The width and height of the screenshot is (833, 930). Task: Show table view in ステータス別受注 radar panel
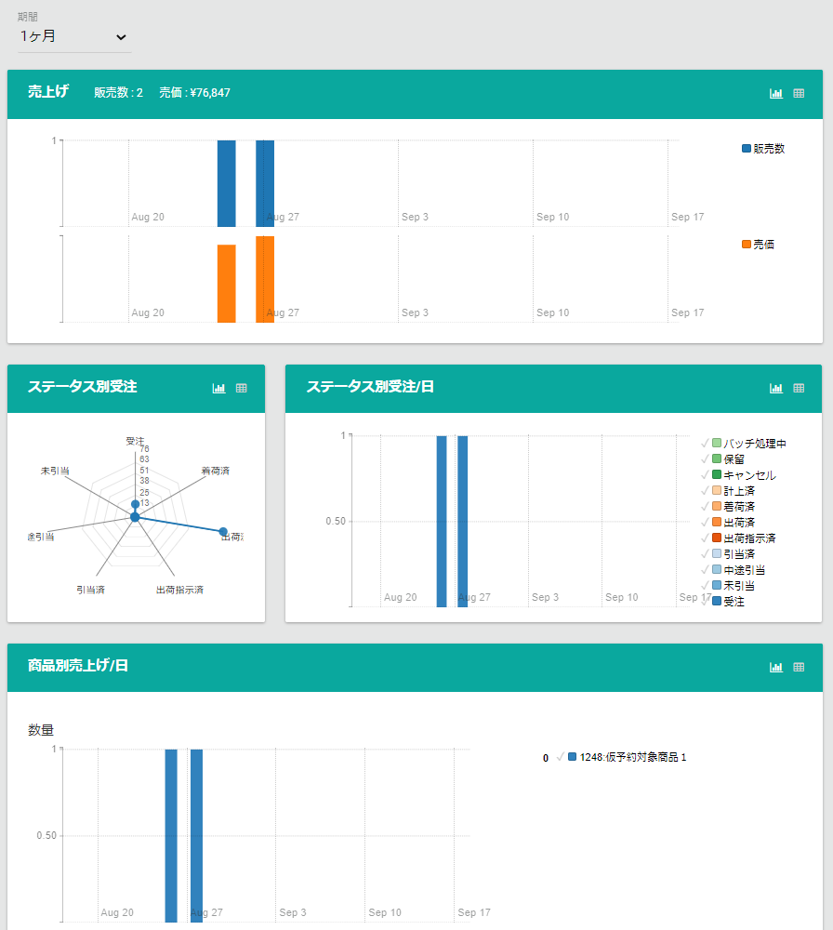(242, 388)
